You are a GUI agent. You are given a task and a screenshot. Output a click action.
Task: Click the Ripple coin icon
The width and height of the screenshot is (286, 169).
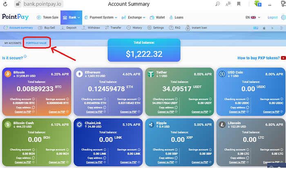click(x=151, y=125)
